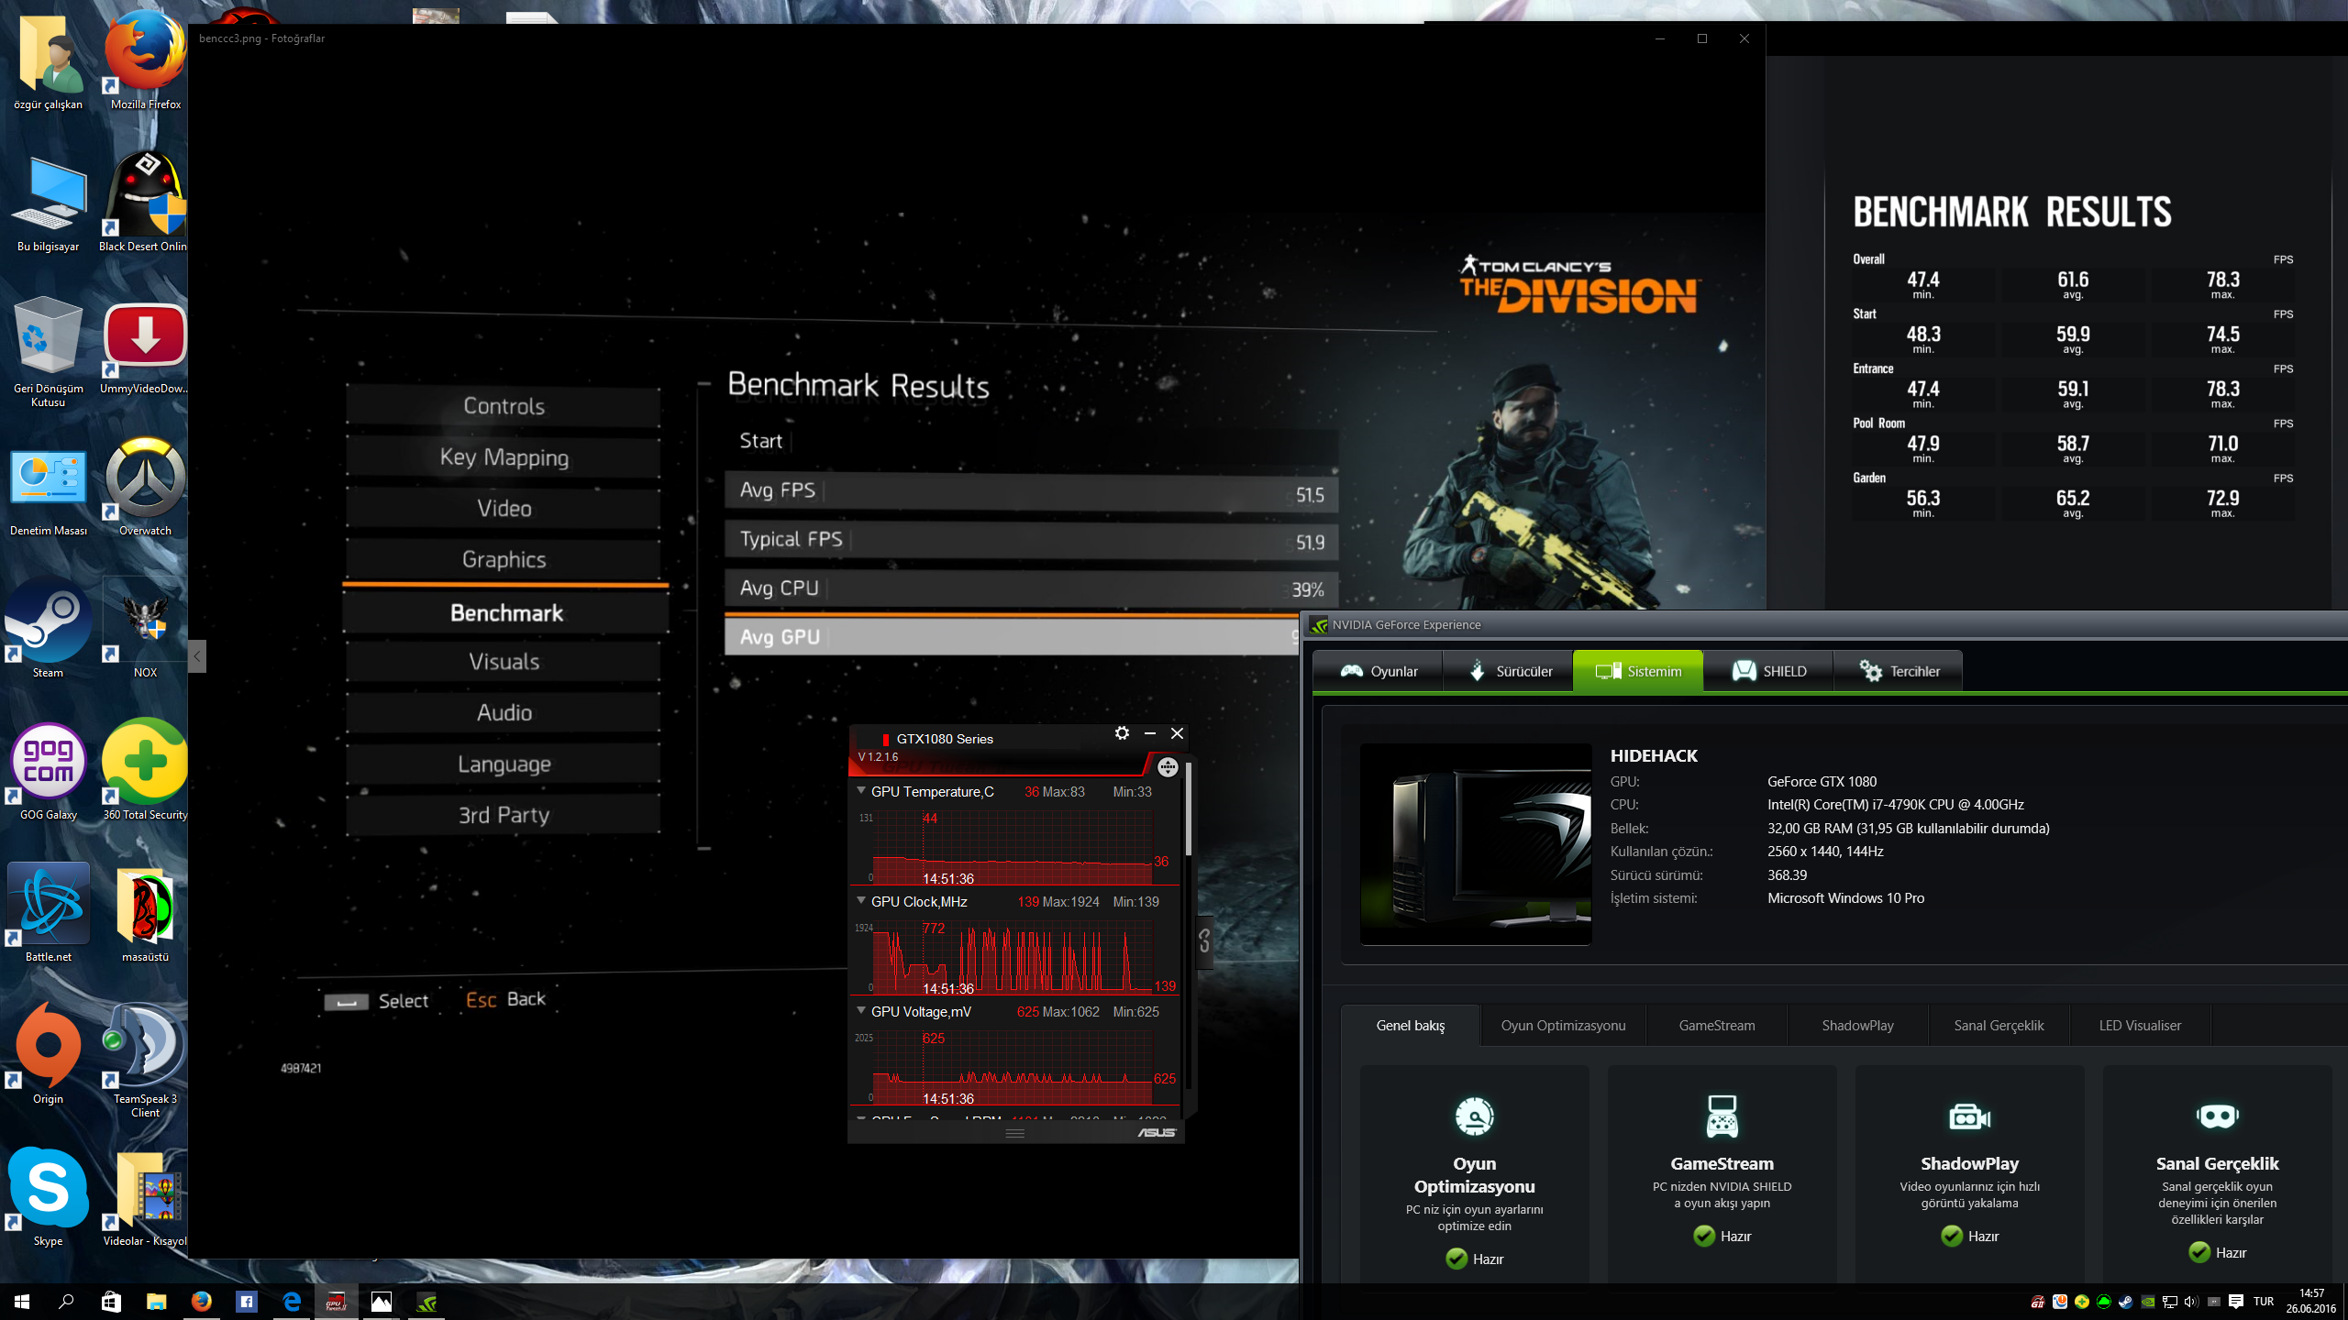Click the chain link icon beside GPU Tweak
The image size is (2348, 1320).
tap(1204, 940)
